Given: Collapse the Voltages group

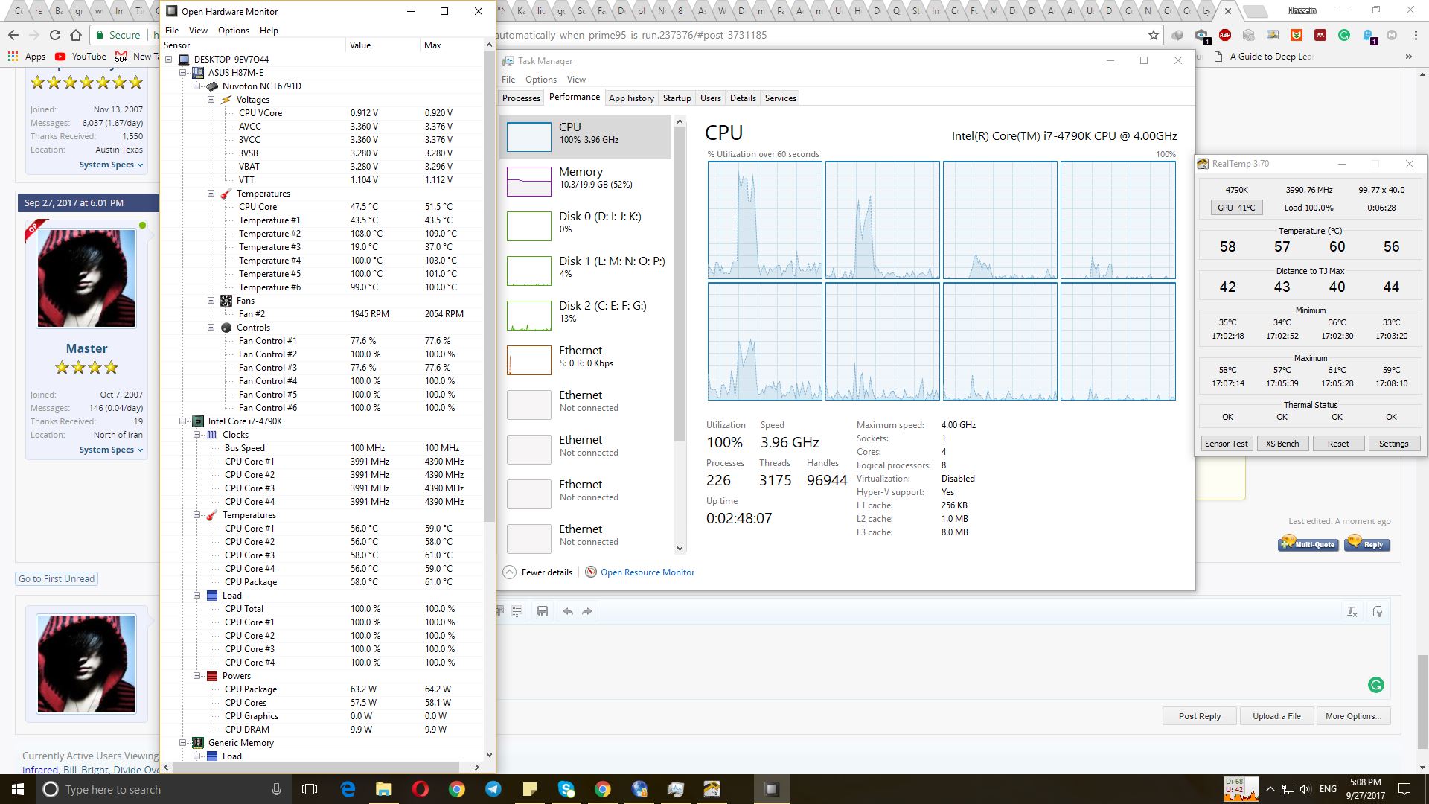Looking at the screenshot, I should [211, 100].
